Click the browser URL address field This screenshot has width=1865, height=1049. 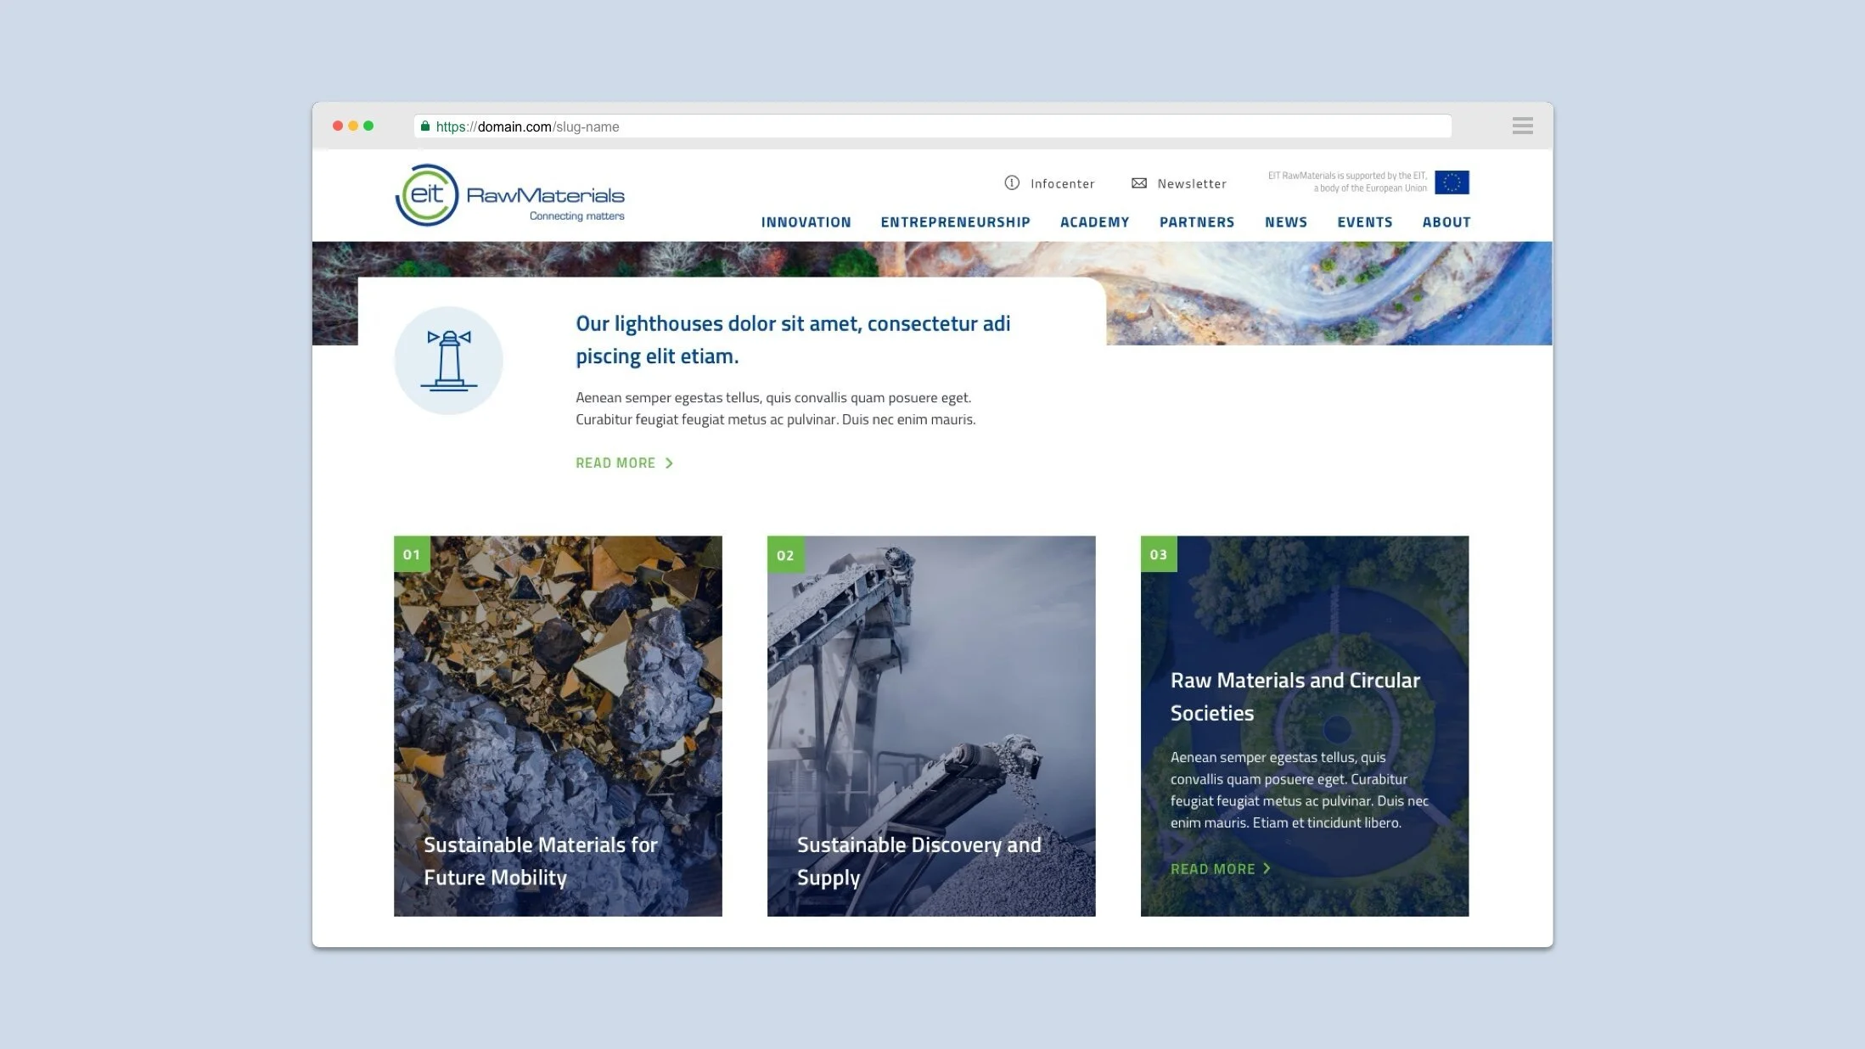pos(934,126)
